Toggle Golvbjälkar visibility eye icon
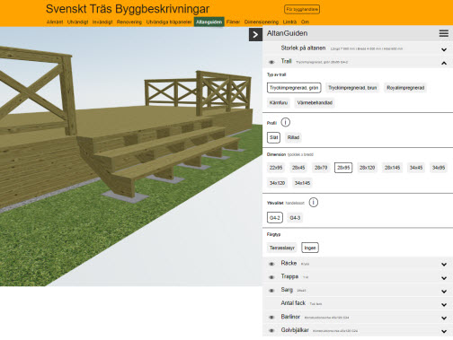The width and height of the screenshot is (453, 340). point(271,331)
